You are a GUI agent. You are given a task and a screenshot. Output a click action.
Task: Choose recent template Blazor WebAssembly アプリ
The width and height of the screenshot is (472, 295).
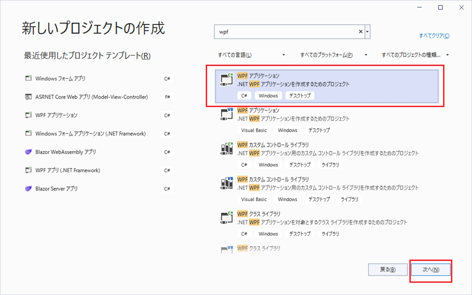99,152
